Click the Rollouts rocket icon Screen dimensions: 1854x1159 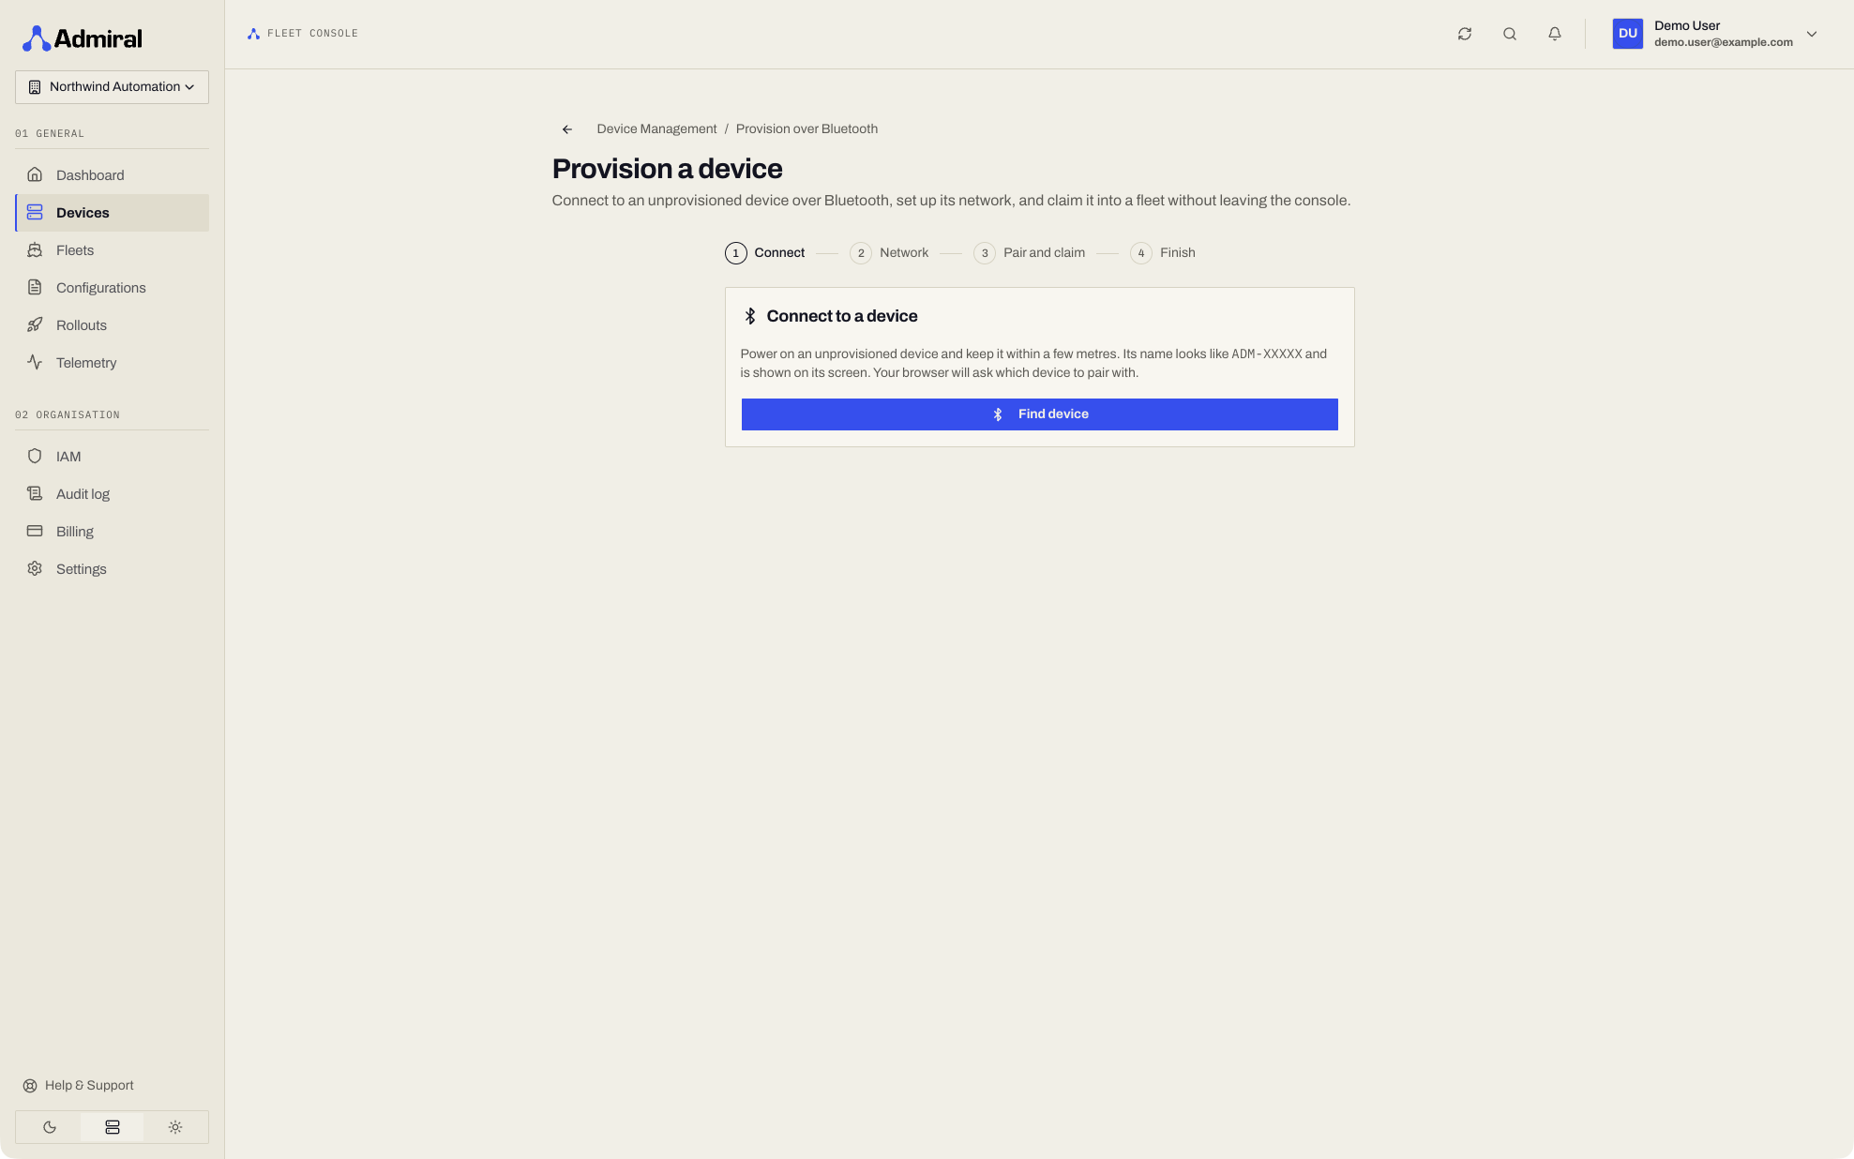[35, 325]
